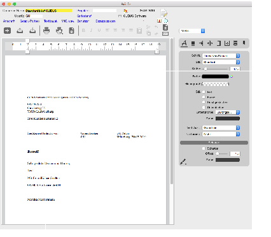Collapse the Schatten section header bar
This screenshot has height=237, width=271.
[x=214, y=143]
